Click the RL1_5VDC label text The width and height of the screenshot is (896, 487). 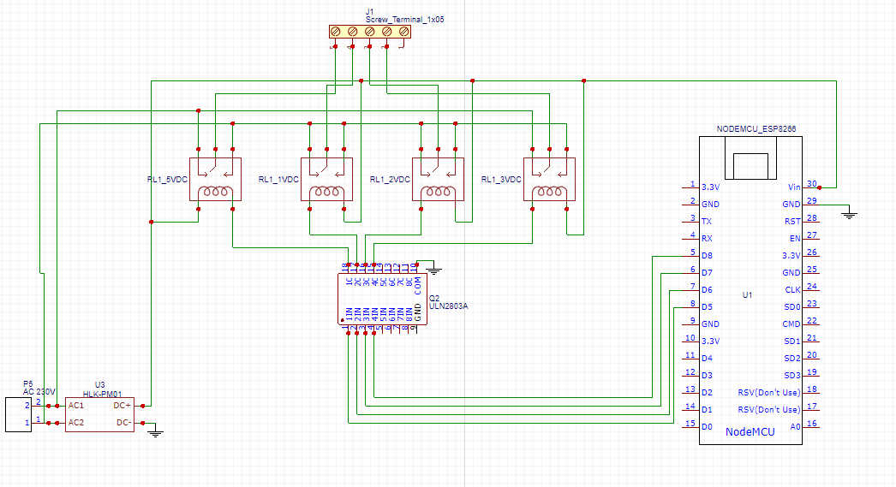pos(167,179)
